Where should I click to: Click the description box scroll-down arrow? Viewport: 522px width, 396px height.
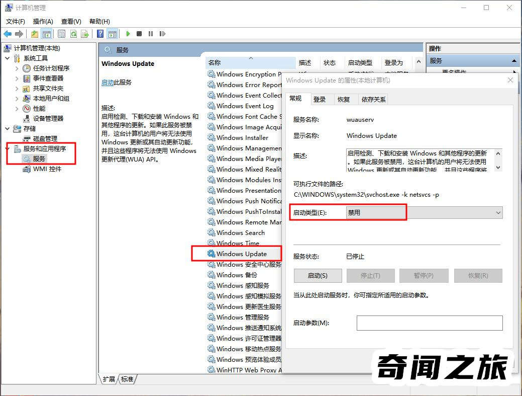(498, 168)
